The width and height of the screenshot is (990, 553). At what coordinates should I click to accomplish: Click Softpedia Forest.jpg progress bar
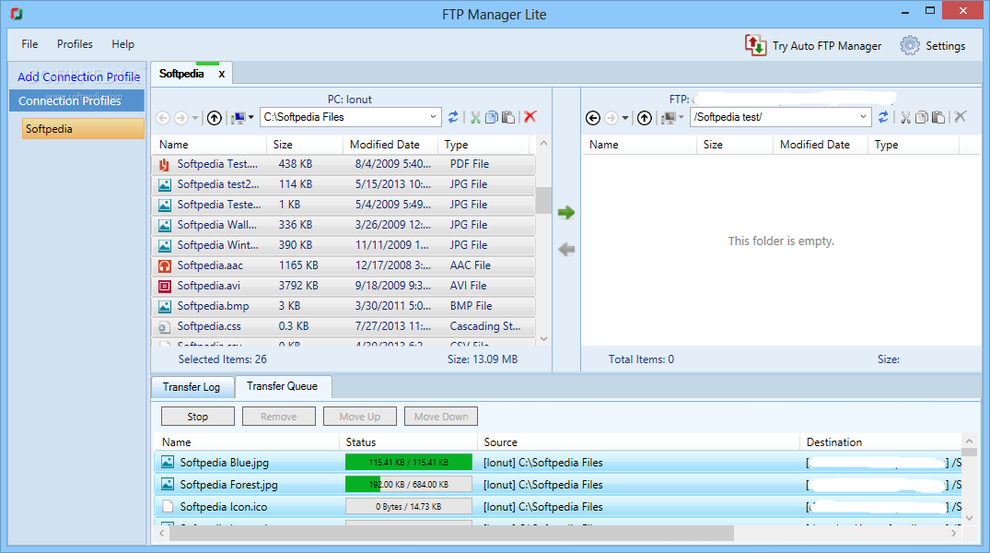[x=409, y=485]
